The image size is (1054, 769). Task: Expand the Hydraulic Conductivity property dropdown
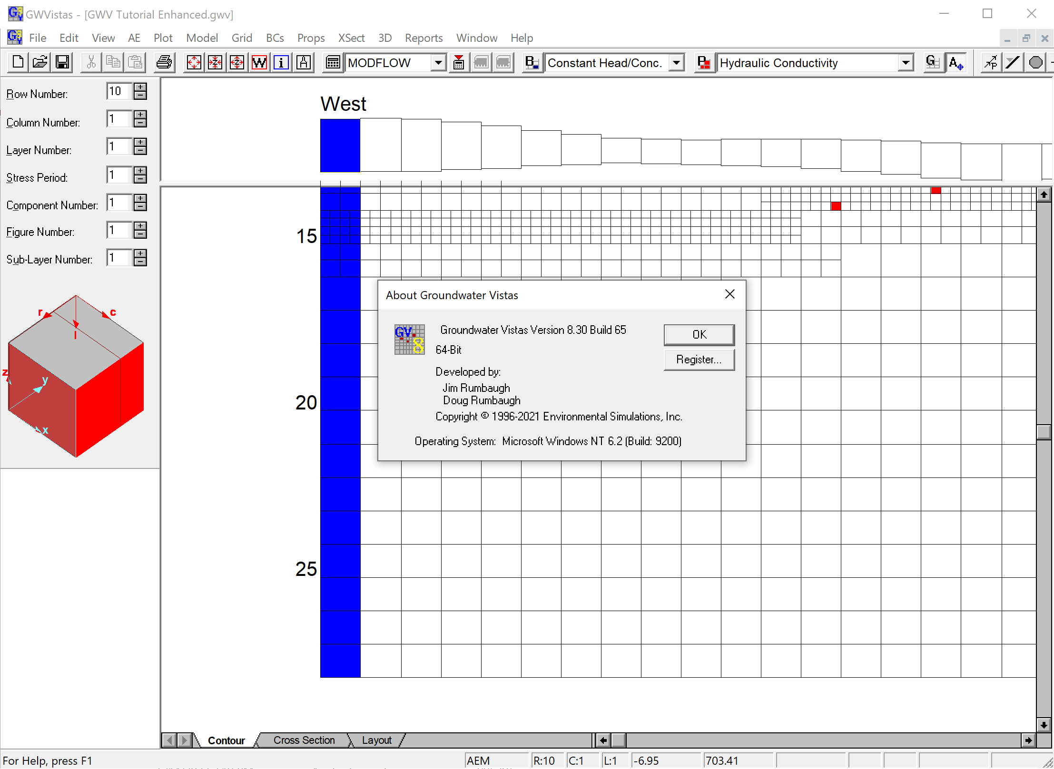(906, 62)
